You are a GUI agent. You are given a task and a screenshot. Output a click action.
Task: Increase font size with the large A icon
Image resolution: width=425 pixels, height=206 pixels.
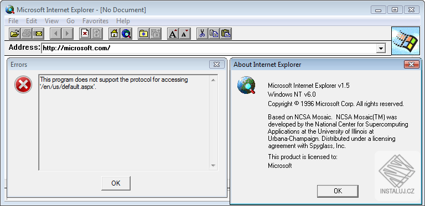pyautogui.click(x=173, y=34)
